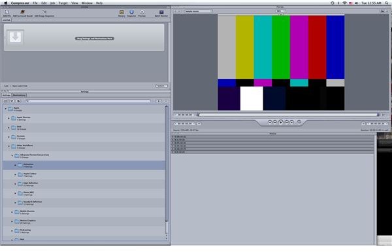Open the preview zoom percentage dropdown
This screenshot has width=392, height=252.
(280, 11)
